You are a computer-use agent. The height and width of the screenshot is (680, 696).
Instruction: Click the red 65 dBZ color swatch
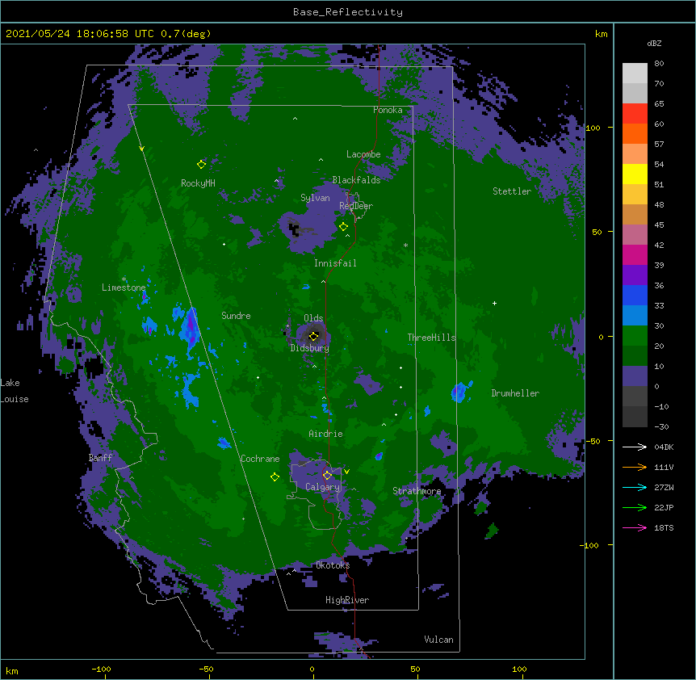tap(635, 113)
